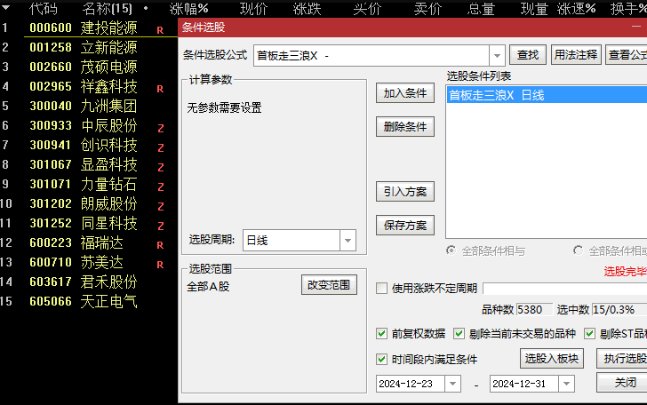The image size is (647, 405).
Task: Click the Z marker beside 创识科技
Action: 161,147
